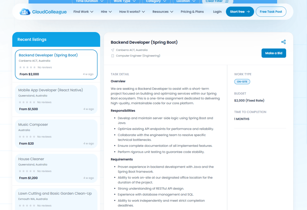
Task: Click the TIME TO COMPLETION label
Action: pos(250,112)
